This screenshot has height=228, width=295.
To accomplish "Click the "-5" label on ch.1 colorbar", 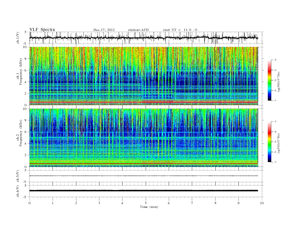I will point(275,80).
